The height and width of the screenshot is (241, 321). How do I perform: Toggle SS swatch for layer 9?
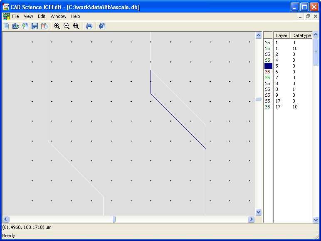click(268, 95)
